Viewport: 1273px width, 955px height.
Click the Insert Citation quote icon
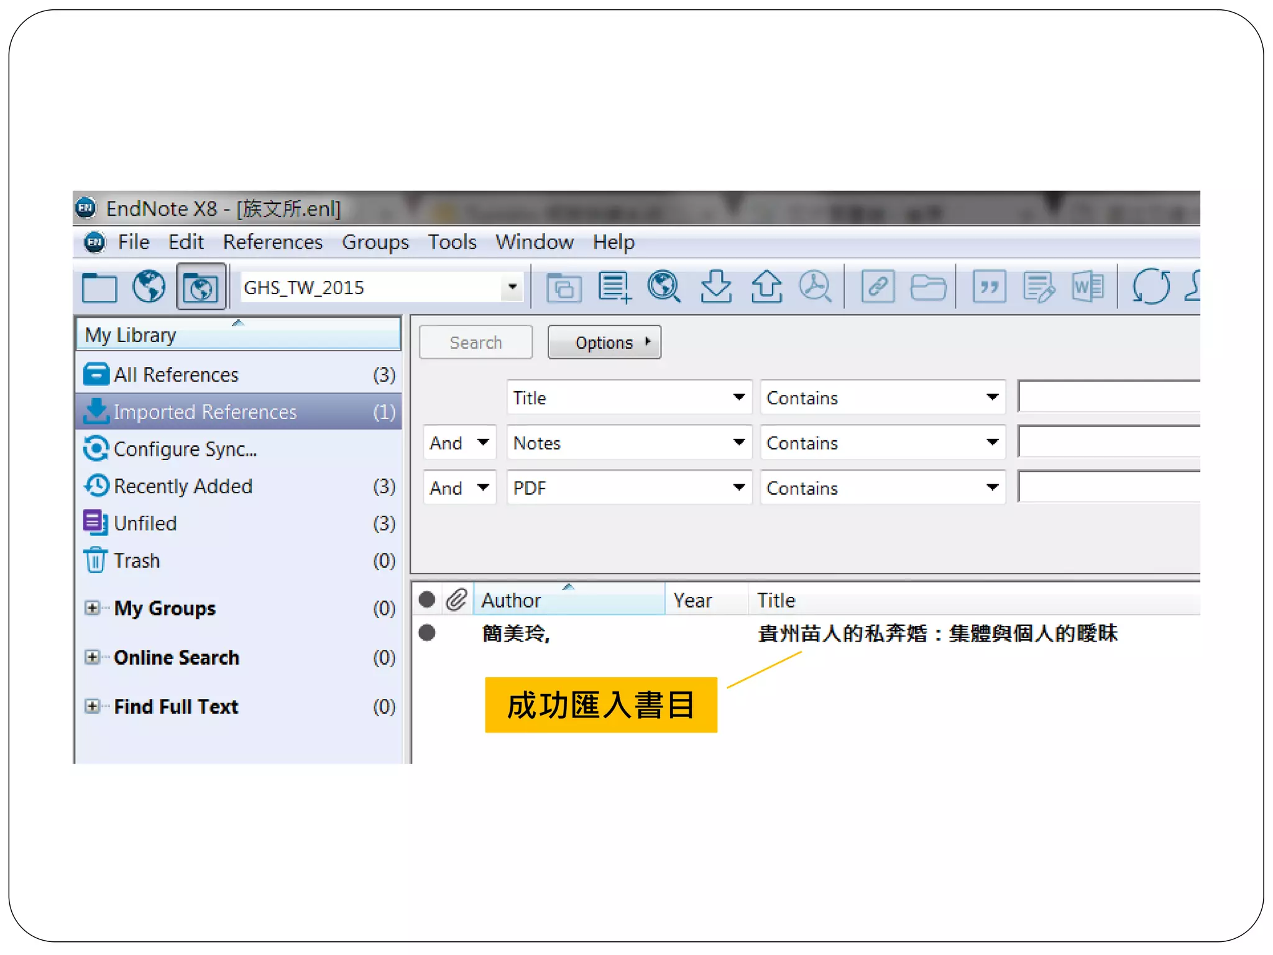pos(989,287)
